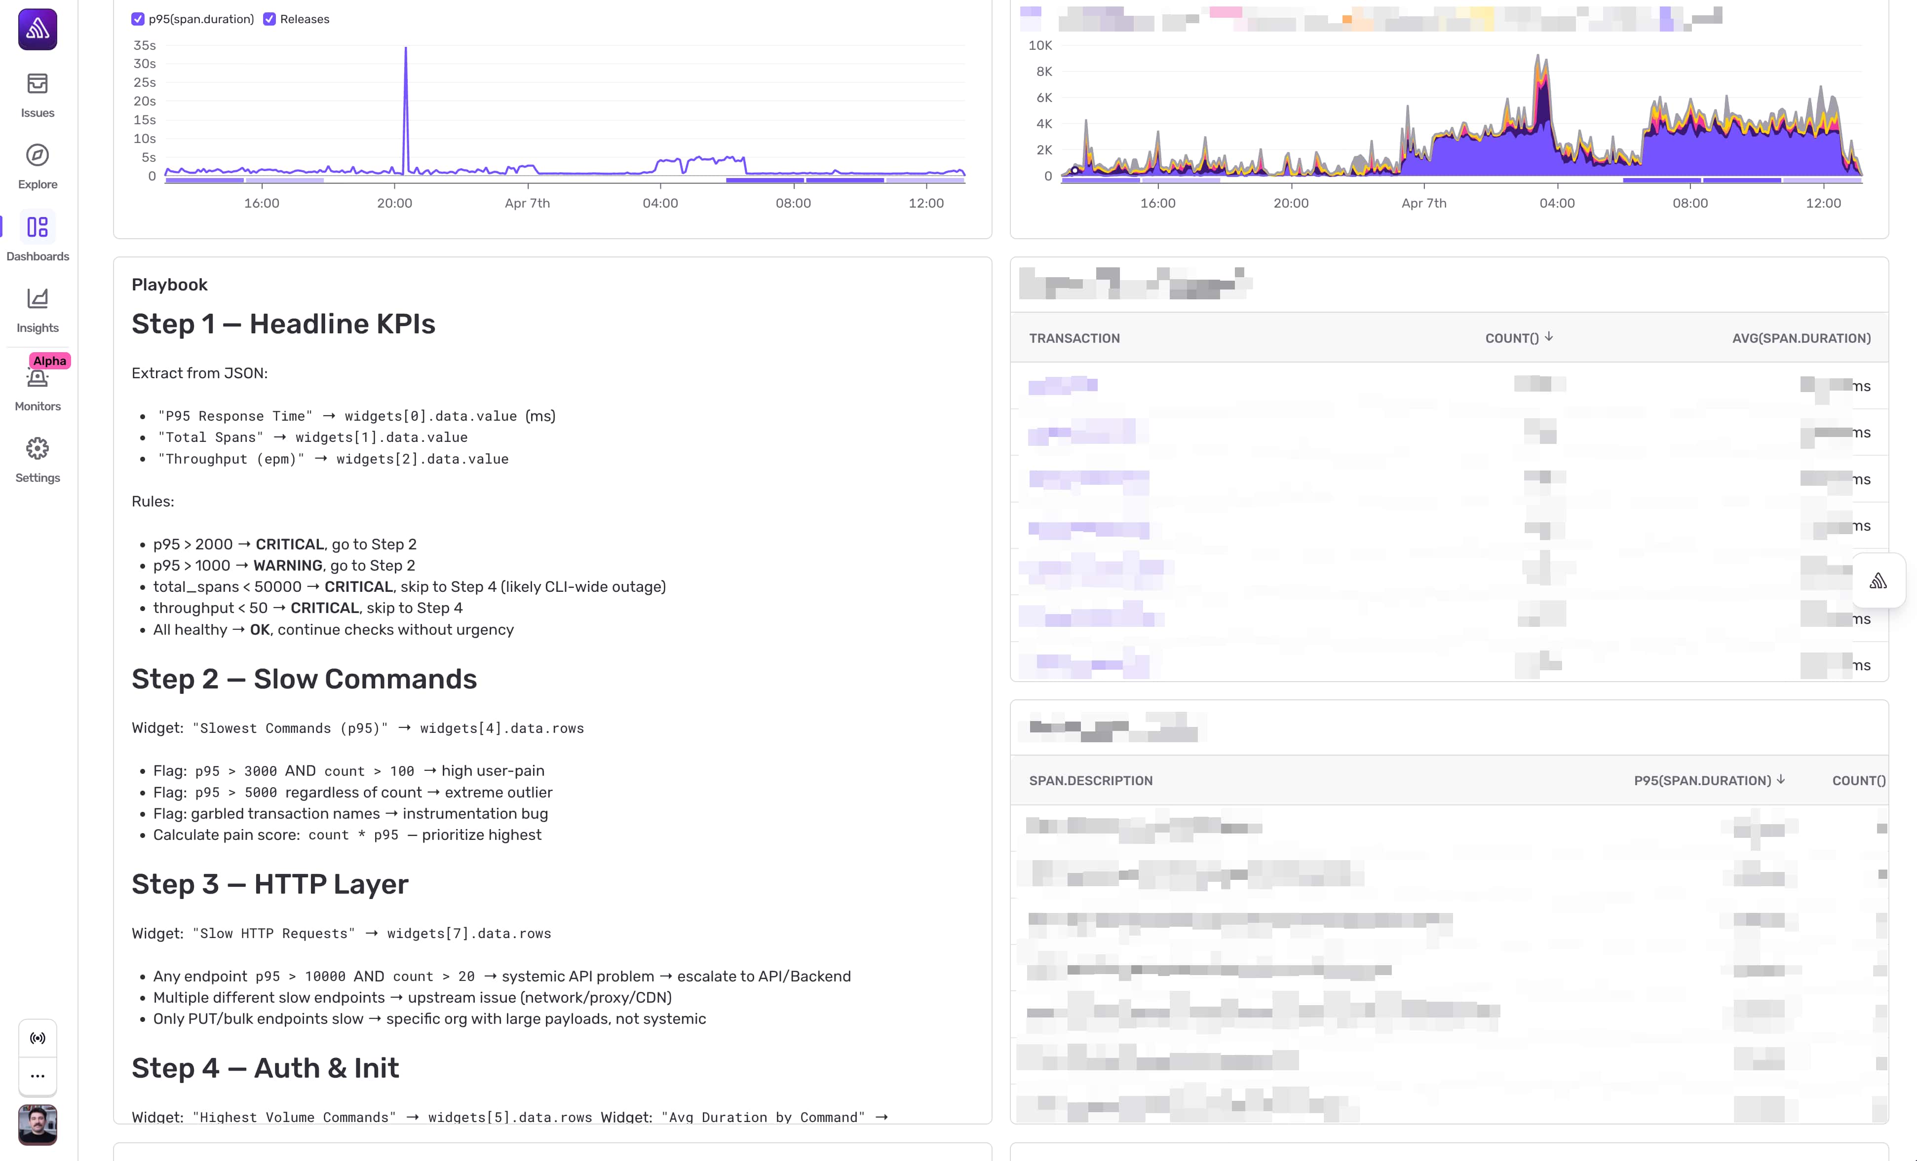Open the Insights chart icon
The height and width of the screenshot is (1161, 1917).
point(38,298)
